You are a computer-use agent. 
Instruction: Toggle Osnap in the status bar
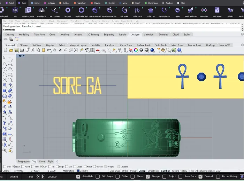tap(142, 171)
